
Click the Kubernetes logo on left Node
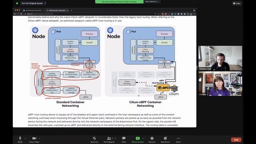[35, 30]
